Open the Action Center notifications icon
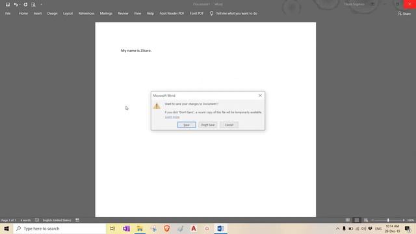The image size is (416, 234). point(408,228)
